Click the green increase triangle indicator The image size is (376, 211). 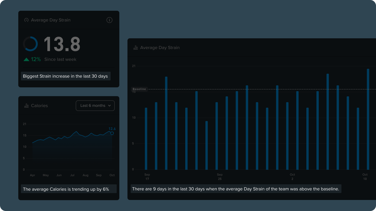click(26, 59)
